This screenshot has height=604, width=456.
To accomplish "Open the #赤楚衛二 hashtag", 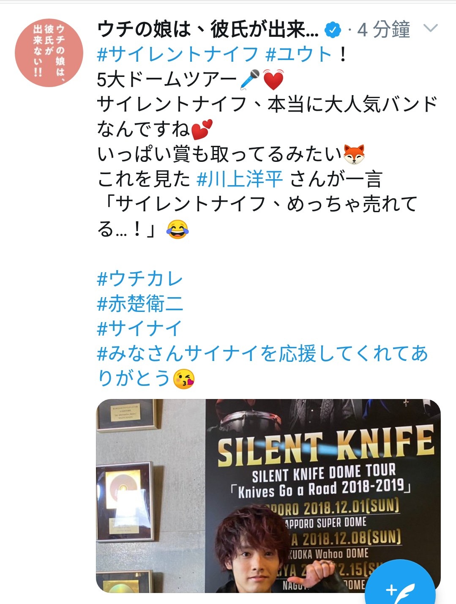I will pos(140,304).
